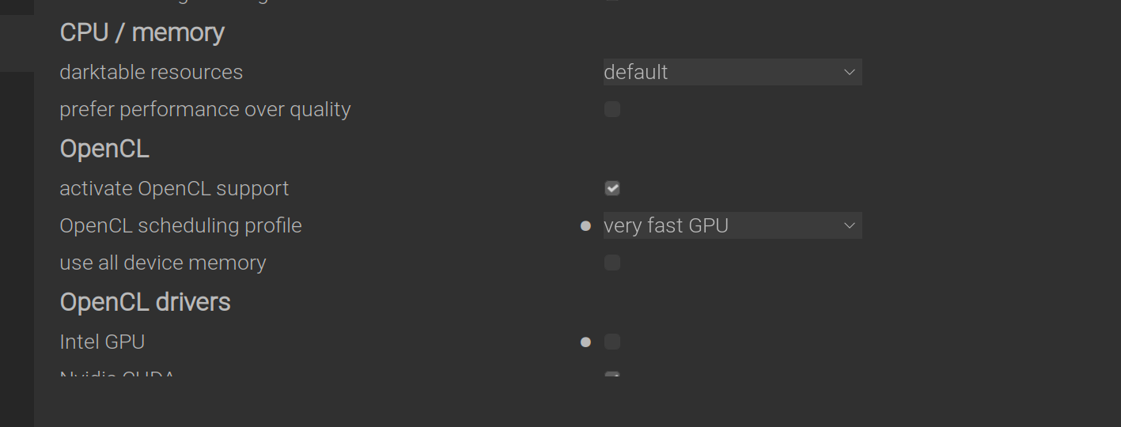Open the darktable resources dropdown
The height and width of the screenshot is (427, 1121).
pos(732,72)
